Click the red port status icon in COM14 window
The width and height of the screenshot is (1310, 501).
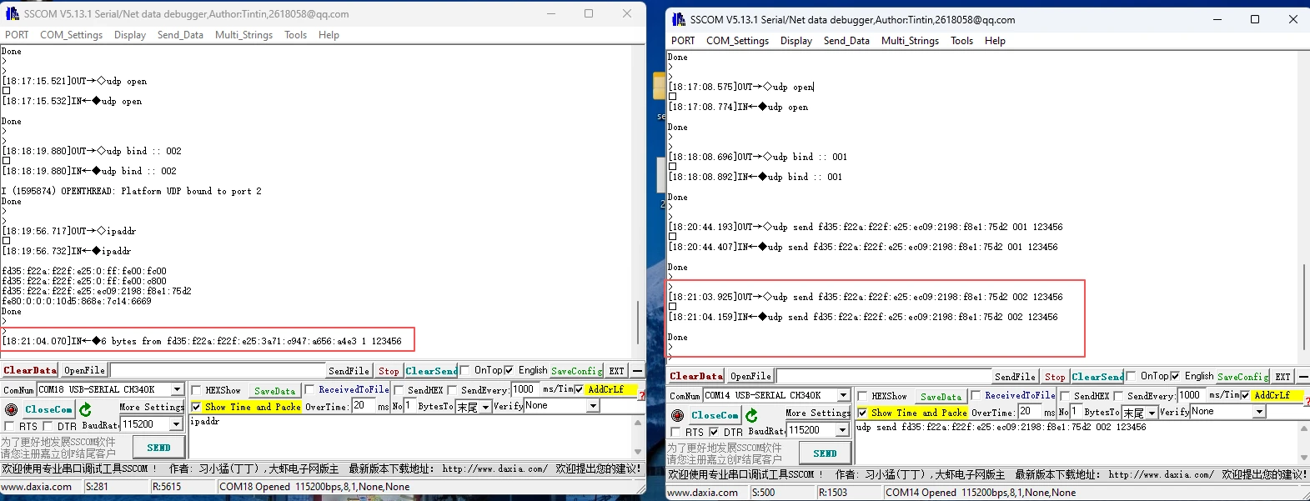pos(677,415)
